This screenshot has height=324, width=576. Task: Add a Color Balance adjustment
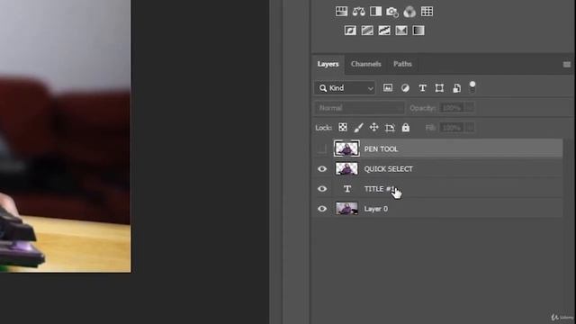pos(358,12)
